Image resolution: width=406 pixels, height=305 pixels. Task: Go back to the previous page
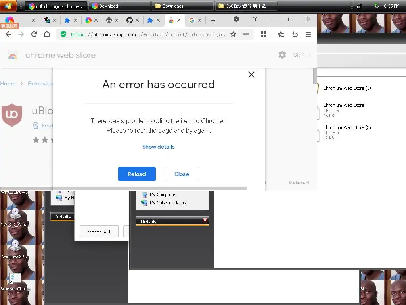point(8,34)
